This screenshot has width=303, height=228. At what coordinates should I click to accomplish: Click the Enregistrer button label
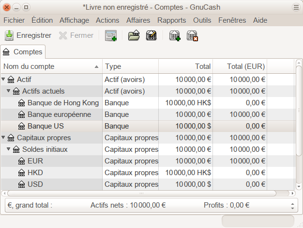click(x=34, y=35)
